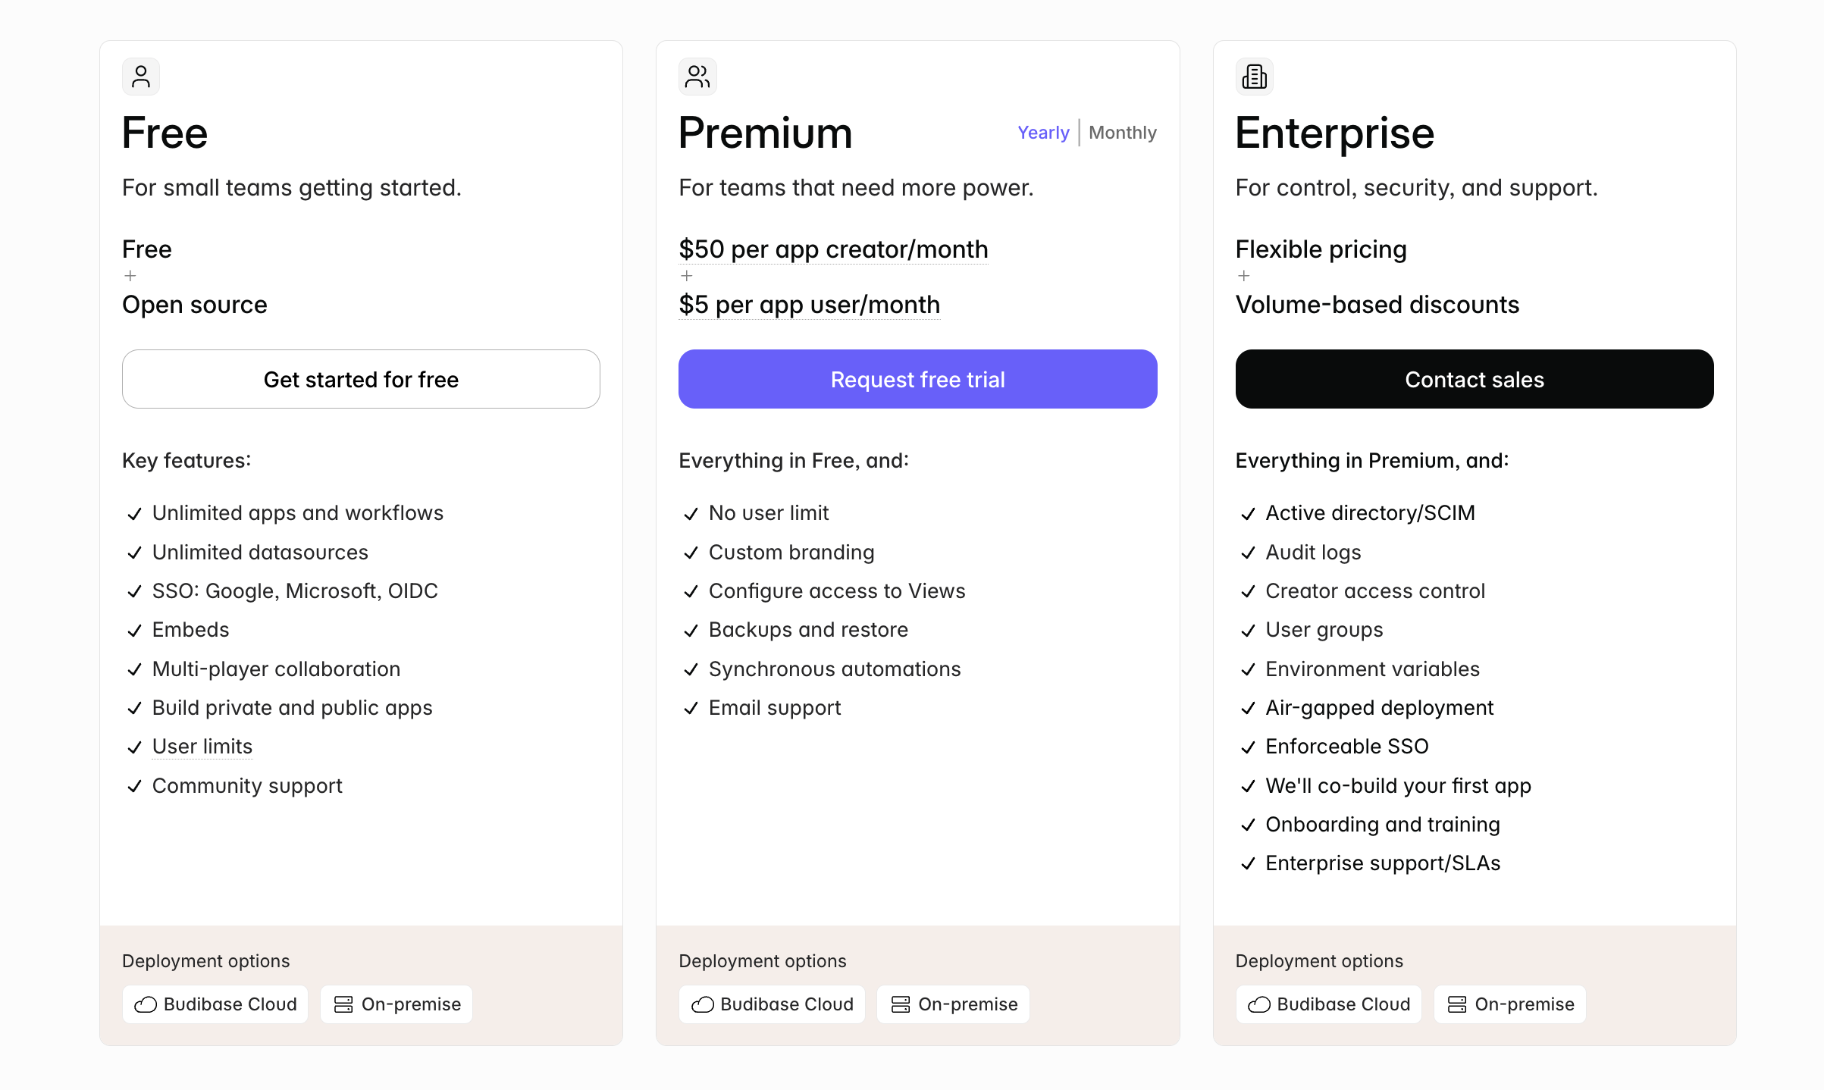Click Budibase Cloud chip in Free plan
This screenshot has width=1824, height=1090.
pyautogui.click(x=215, y=1004)
